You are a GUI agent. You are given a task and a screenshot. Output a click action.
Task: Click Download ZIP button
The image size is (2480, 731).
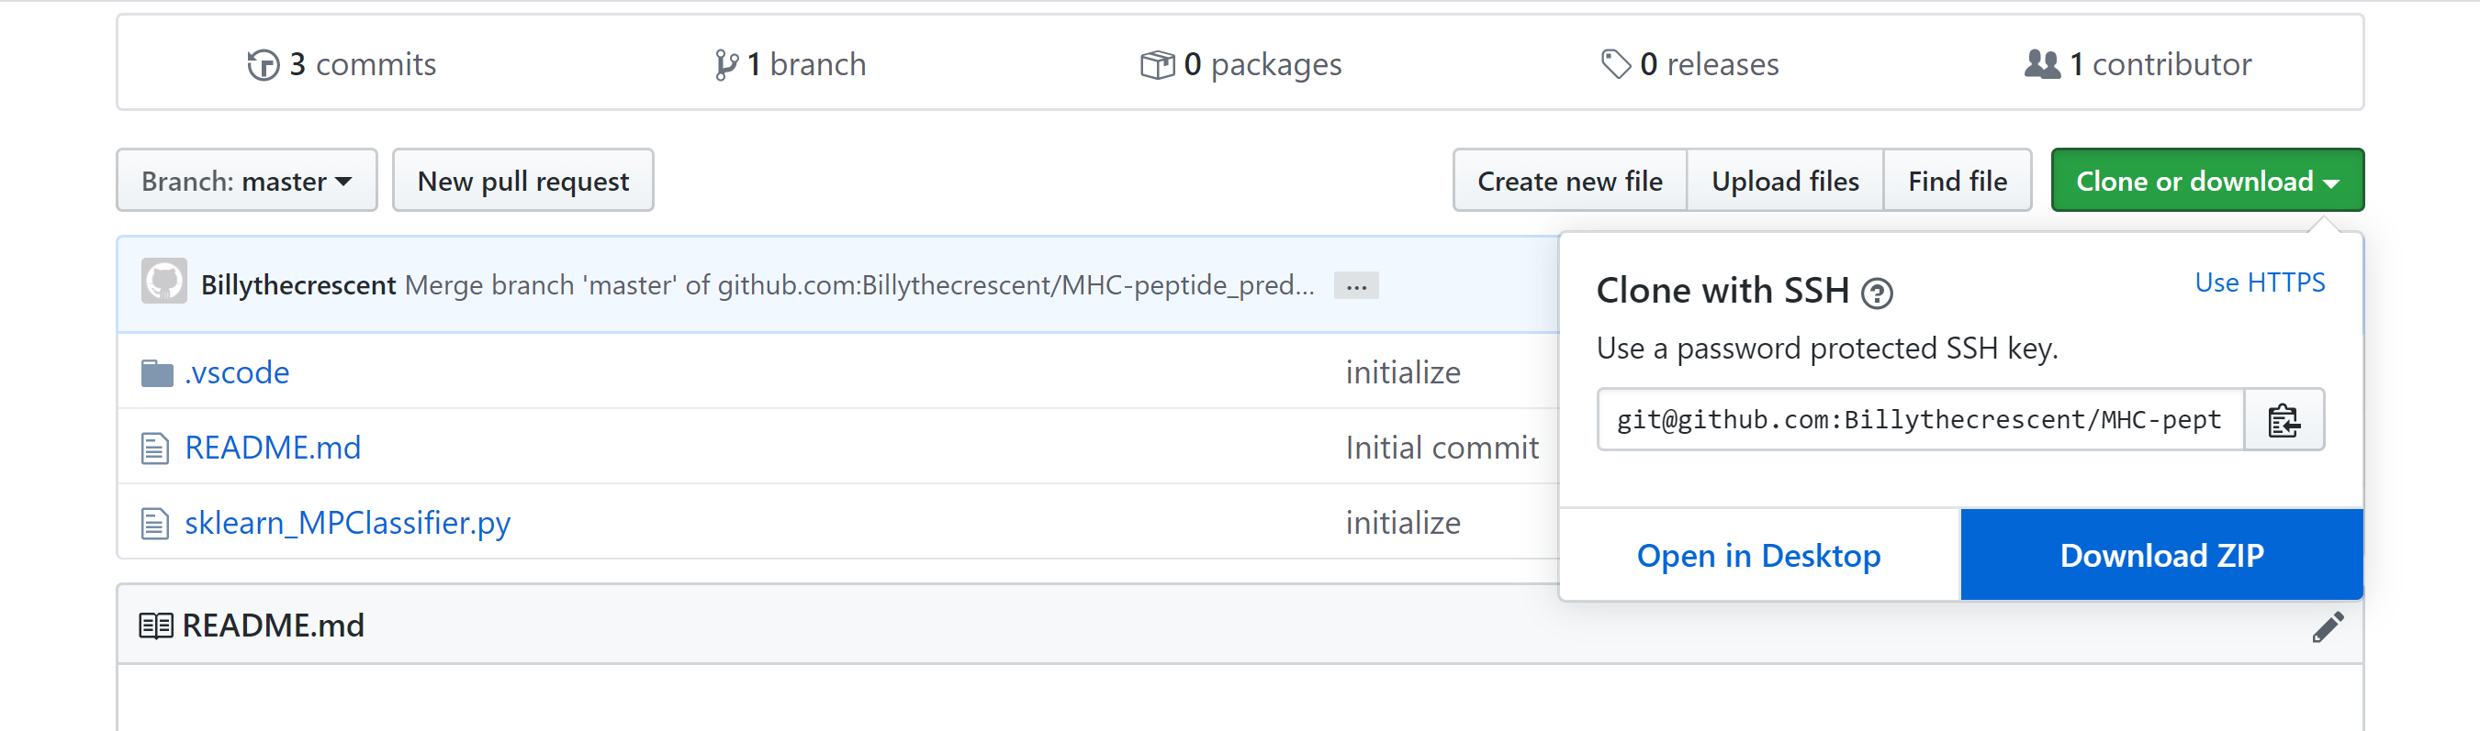point(2161,555)
